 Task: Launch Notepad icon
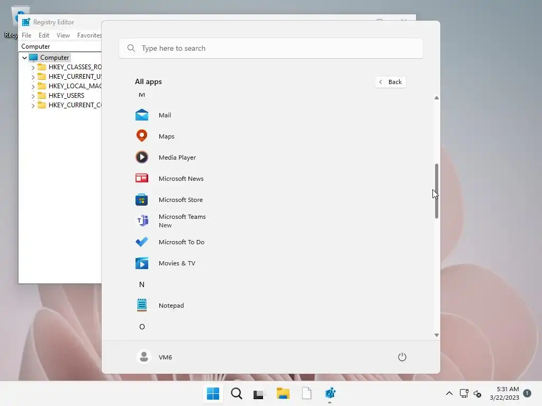click(142, 305)
